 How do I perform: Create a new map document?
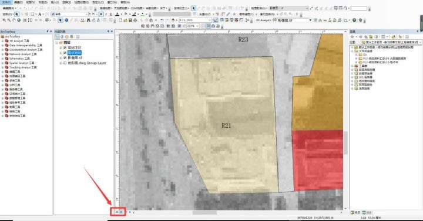tap(120, 20)
